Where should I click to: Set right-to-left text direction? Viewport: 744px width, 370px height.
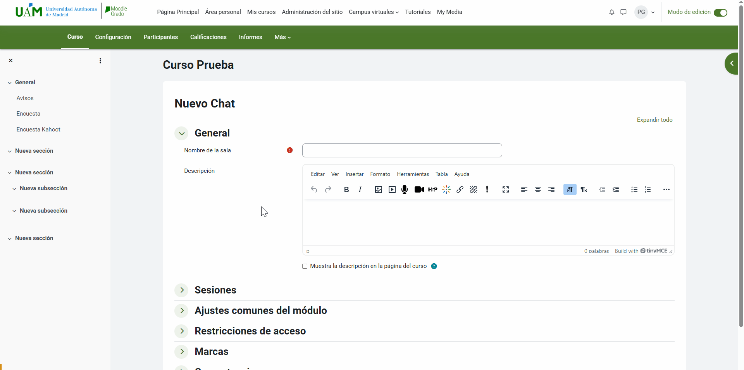pos(584,189)
